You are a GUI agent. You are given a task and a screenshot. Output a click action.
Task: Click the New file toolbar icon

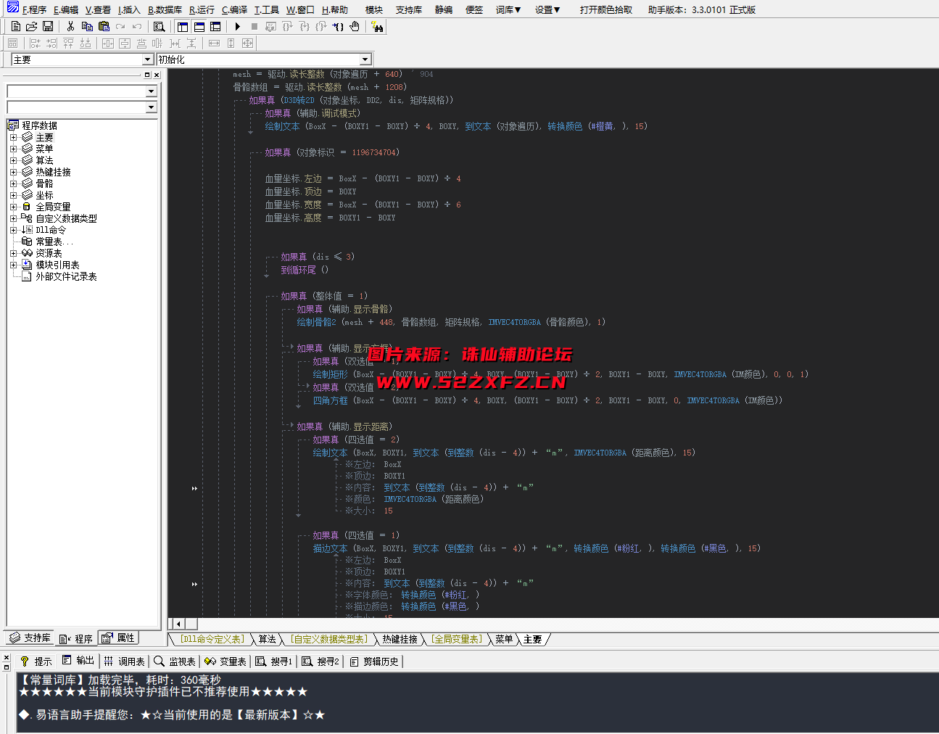pyautogui.click(x=15, y=27)
